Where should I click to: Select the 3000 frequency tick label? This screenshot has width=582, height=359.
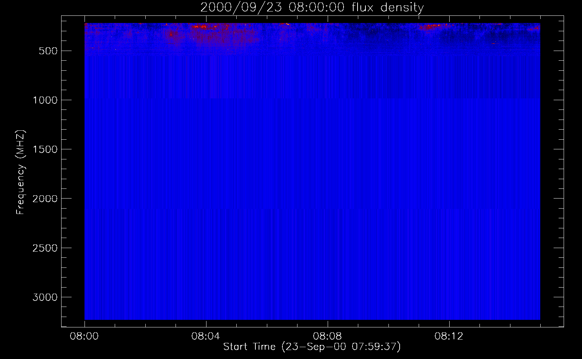[45, 297]
